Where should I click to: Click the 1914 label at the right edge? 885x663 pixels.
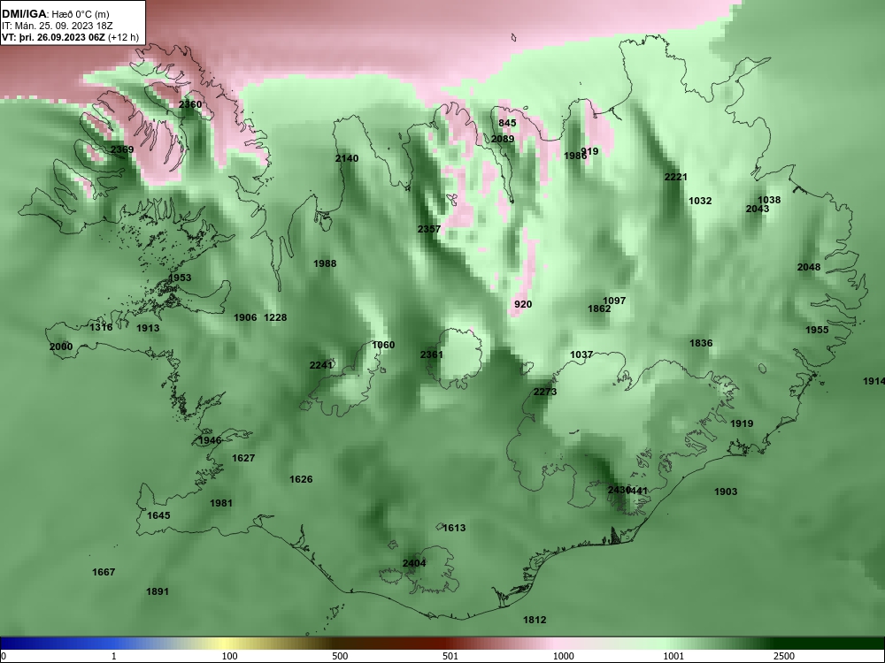(x=873, y=382)
